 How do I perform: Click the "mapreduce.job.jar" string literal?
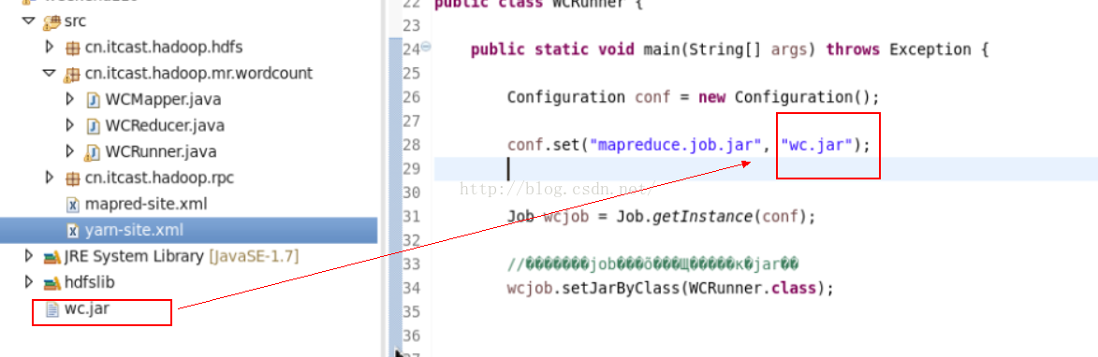[676, 145]
